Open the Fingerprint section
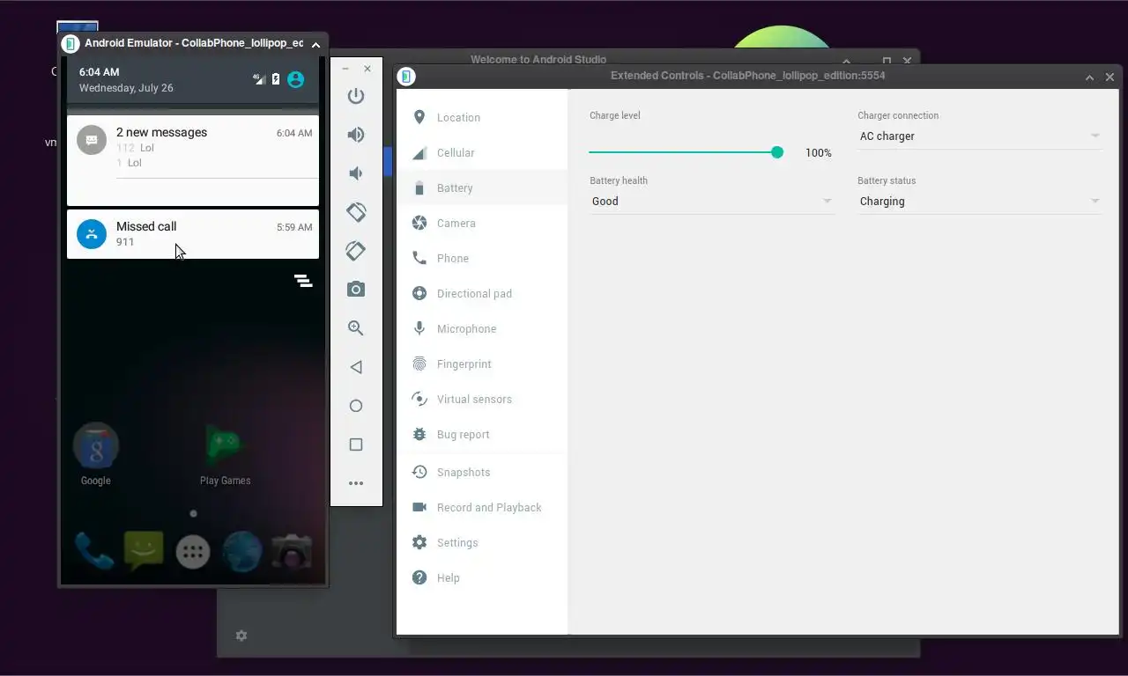 pos(482,364)
